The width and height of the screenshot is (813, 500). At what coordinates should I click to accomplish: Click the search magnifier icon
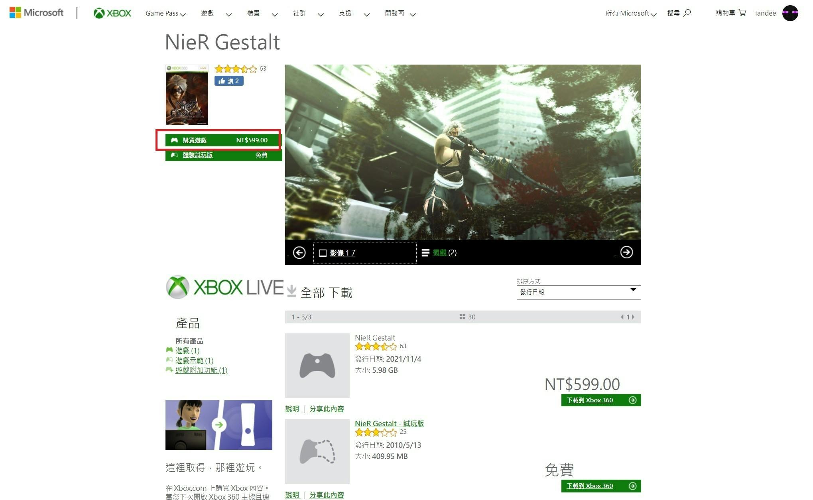[687, 13]
